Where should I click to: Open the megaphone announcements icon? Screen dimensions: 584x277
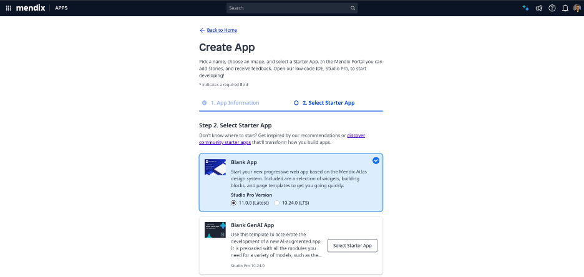point(539,8)
